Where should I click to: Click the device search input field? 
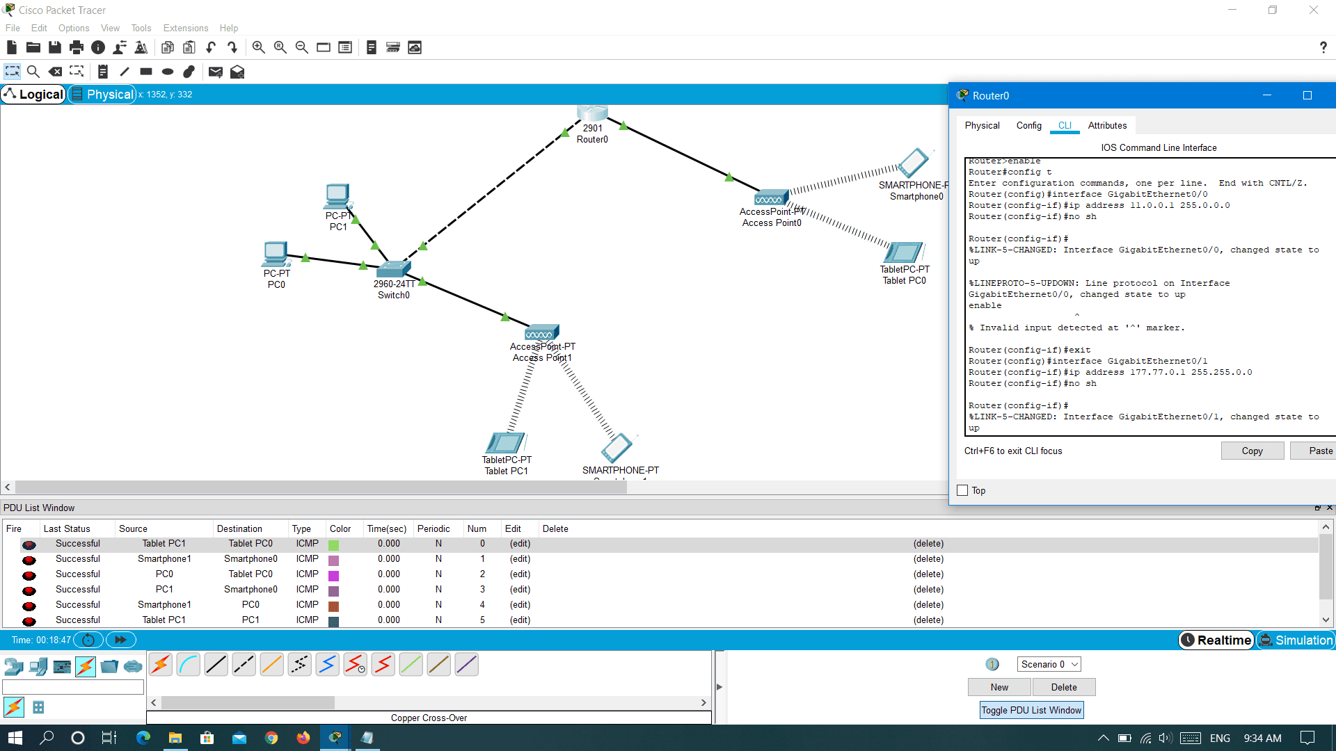click(x=73, y=687)
